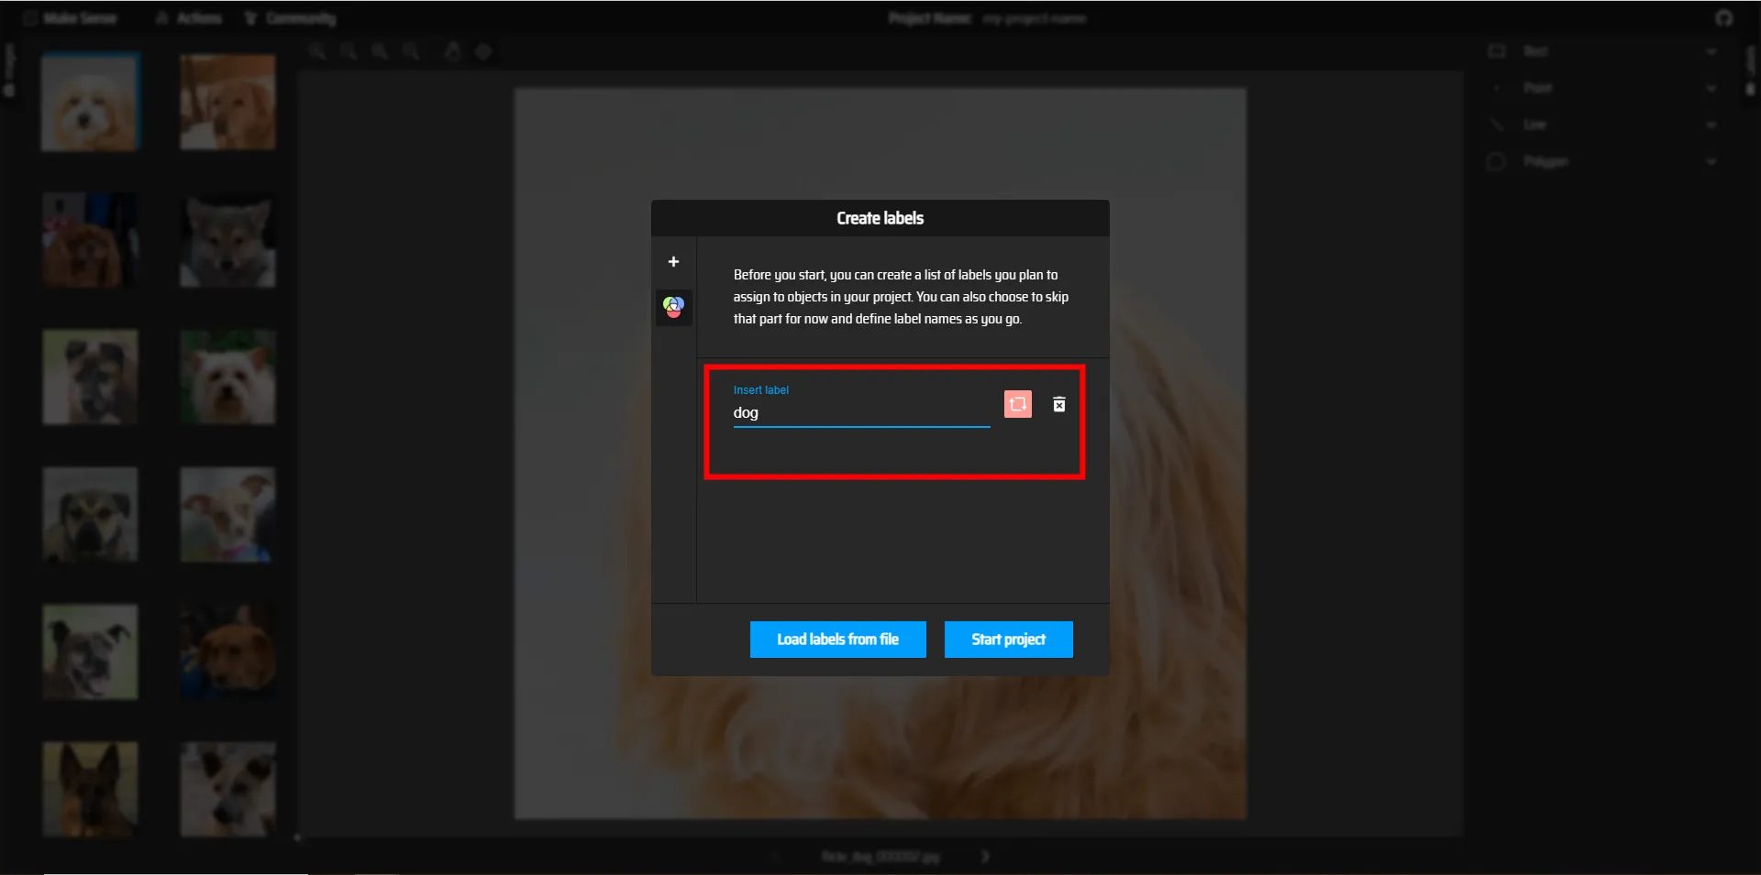Go to the next image with the right arrow

click(985, 856)
